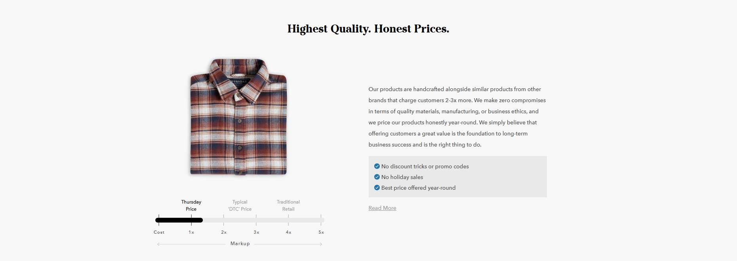Click the checkmark icon beside No discount tricks
737x261 pixels.
click(377, 166)
